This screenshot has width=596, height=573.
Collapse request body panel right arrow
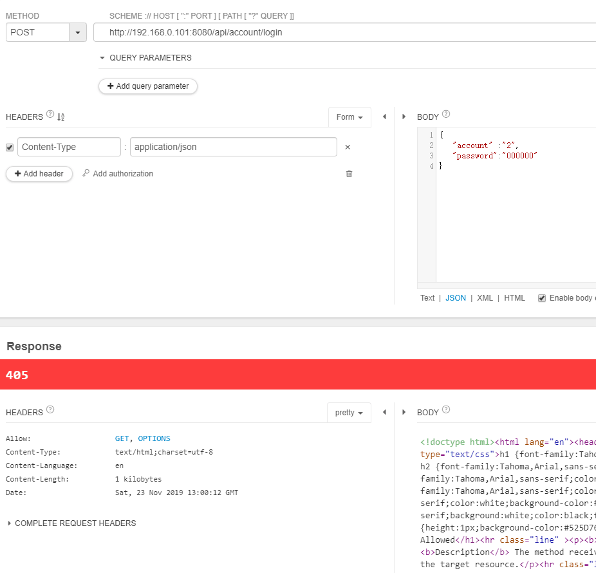(404, 117)
